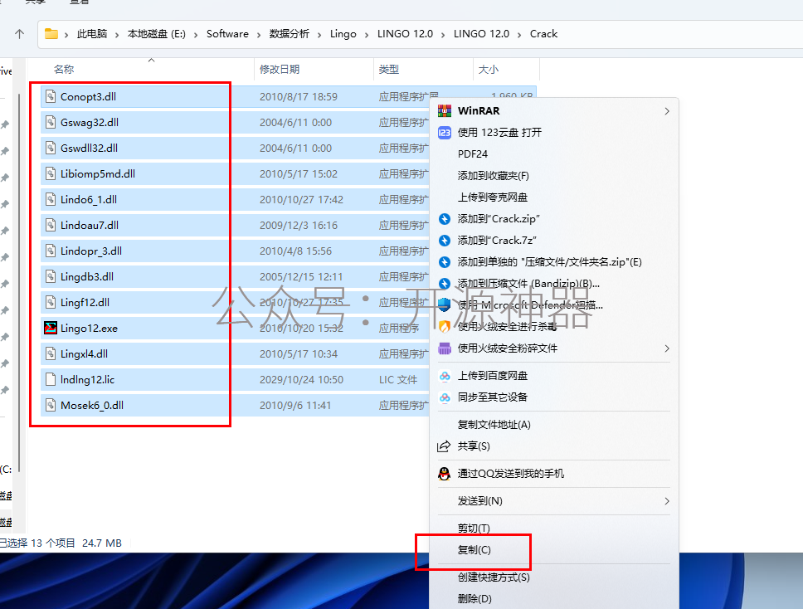Click the WinRAR icon in context menu
Viewport: 803px width, 609px height.
445,110
